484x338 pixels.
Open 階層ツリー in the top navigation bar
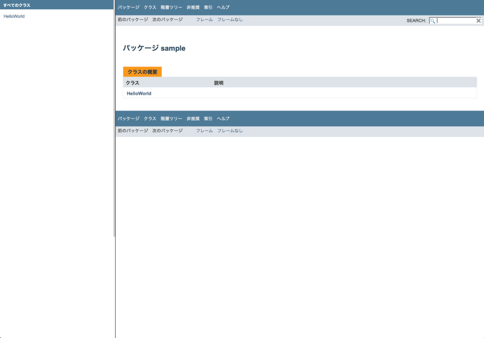coord(171,8)
